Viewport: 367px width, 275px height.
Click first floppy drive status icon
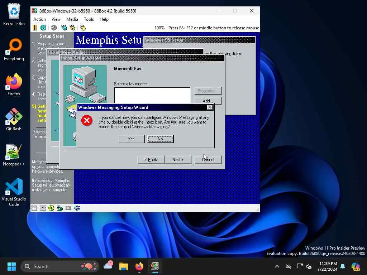click(34, 208)
